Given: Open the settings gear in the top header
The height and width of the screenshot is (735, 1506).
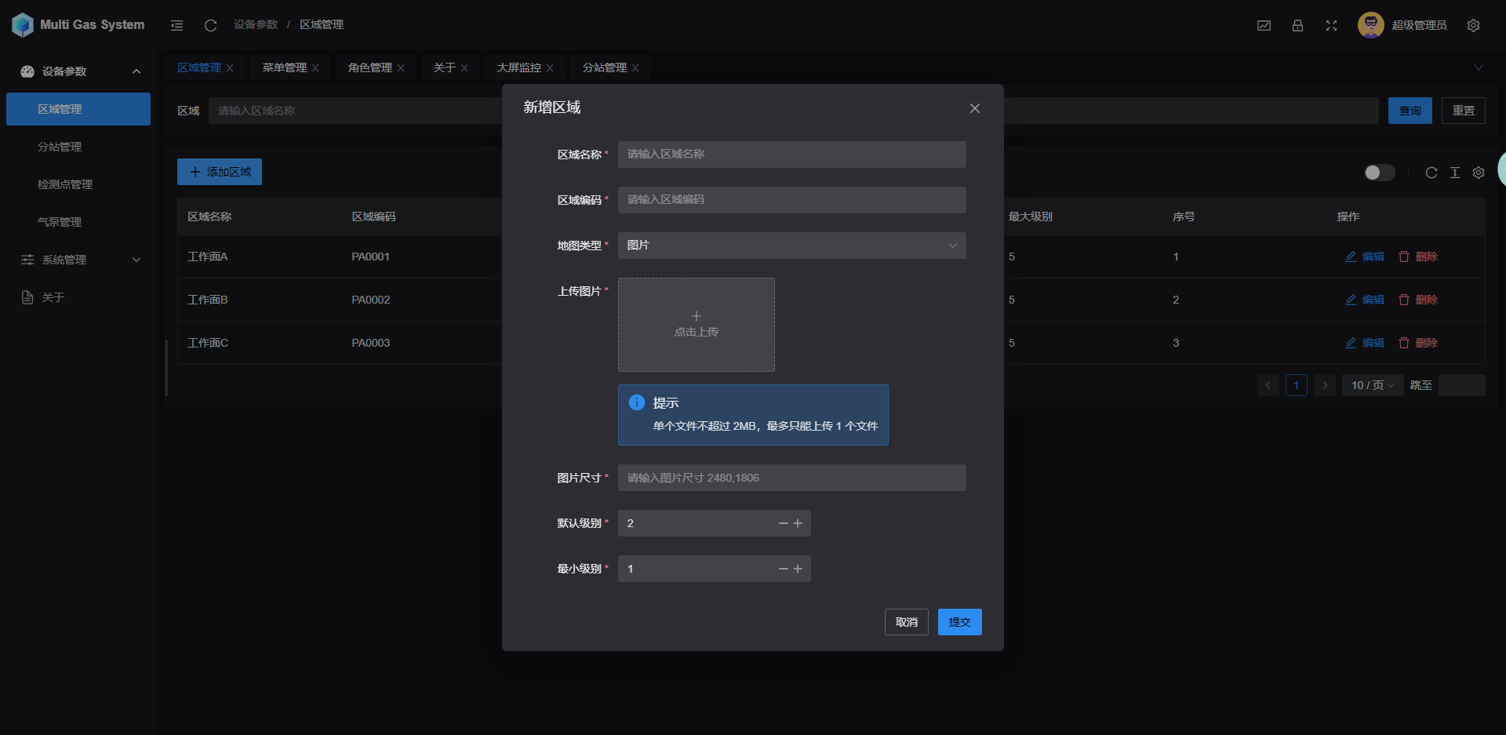Looking at the screenshot, I should tap(1473, 25).
